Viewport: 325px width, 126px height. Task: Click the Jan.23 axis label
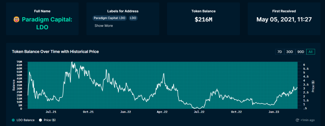(274, 112)
